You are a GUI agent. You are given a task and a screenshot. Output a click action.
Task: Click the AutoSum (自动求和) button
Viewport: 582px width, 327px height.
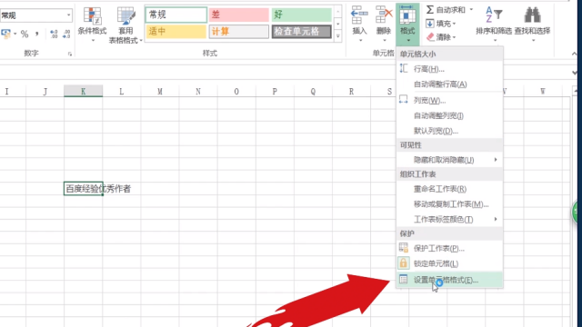pyautogui.click(x=449, y=10)
